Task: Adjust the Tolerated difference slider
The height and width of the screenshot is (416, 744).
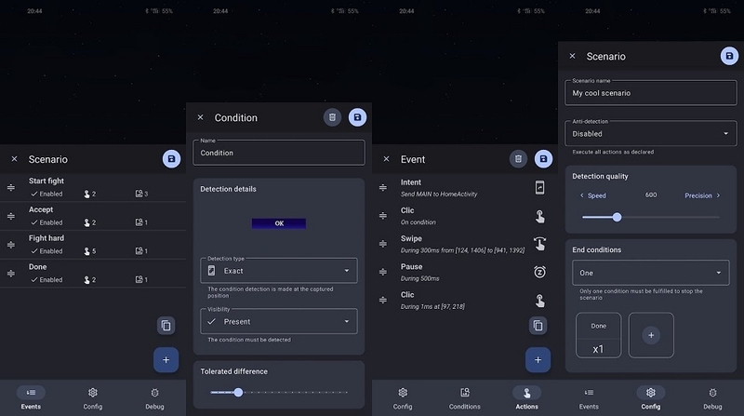Action: point(279,392)
